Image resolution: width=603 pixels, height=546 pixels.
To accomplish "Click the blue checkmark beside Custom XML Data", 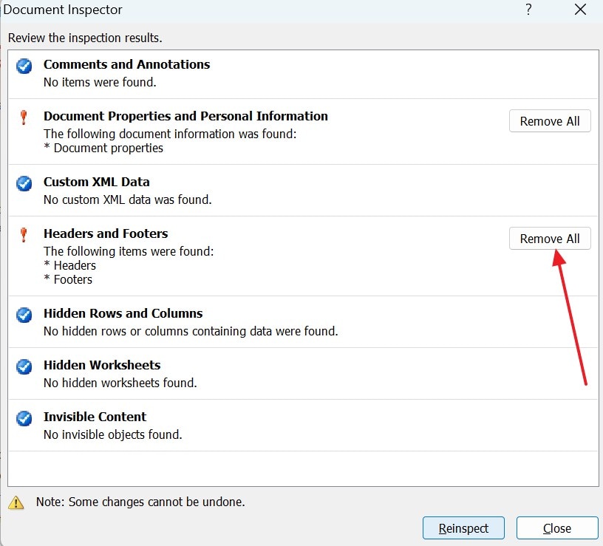I will pyautogui.click(x=24, y=182).
